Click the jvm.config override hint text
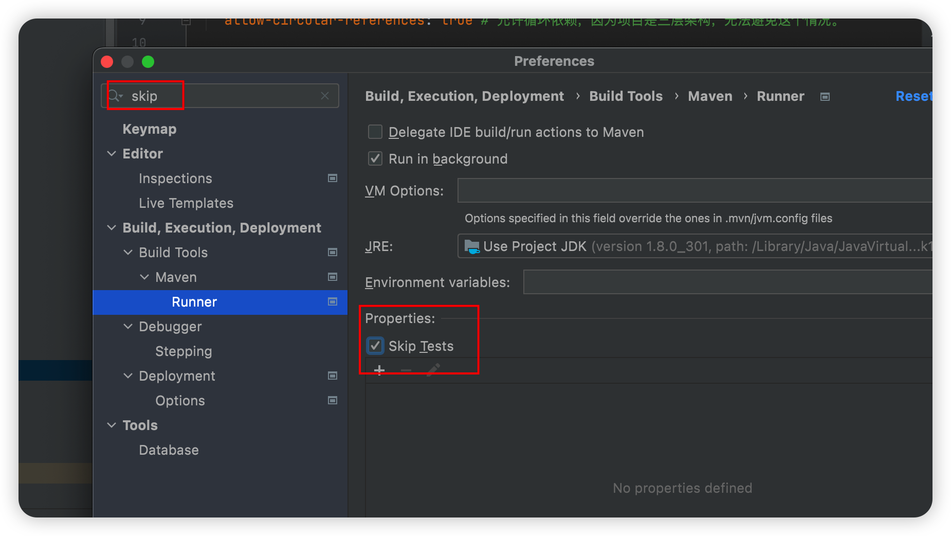The width and height of the screenshot is (951, 536). (648, 218)
